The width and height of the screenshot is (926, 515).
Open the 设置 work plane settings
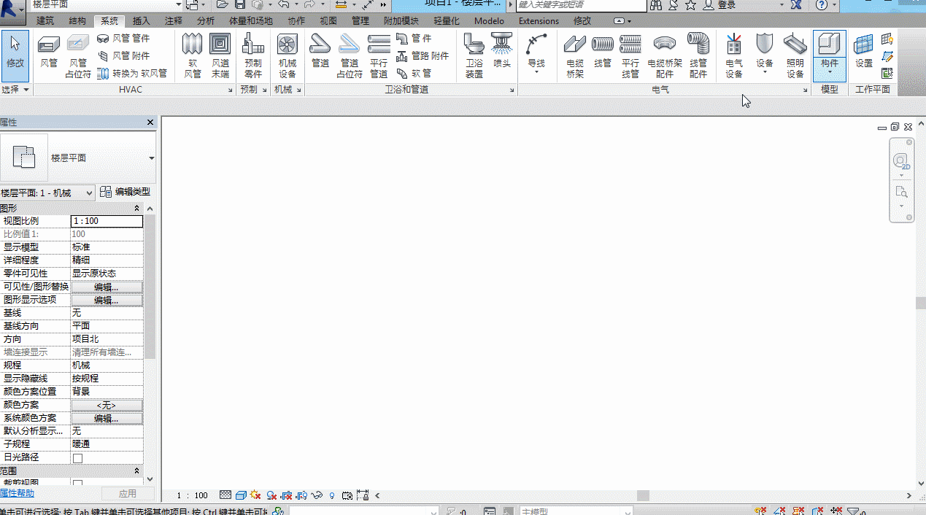point(864,53)
